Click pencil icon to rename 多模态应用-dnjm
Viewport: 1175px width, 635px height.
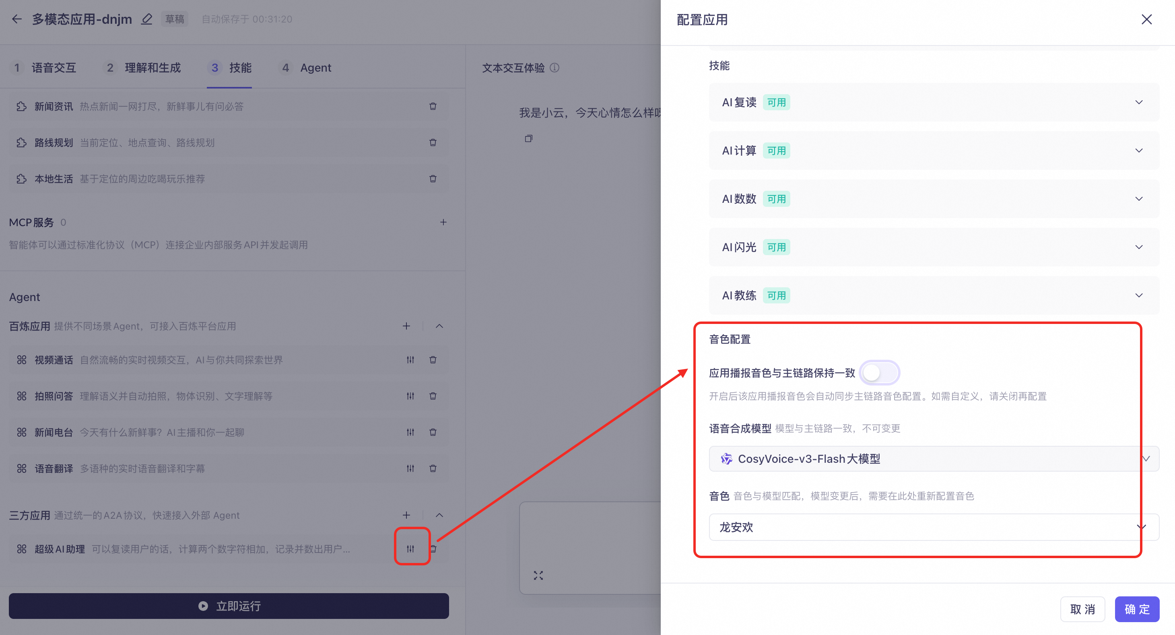146,19
